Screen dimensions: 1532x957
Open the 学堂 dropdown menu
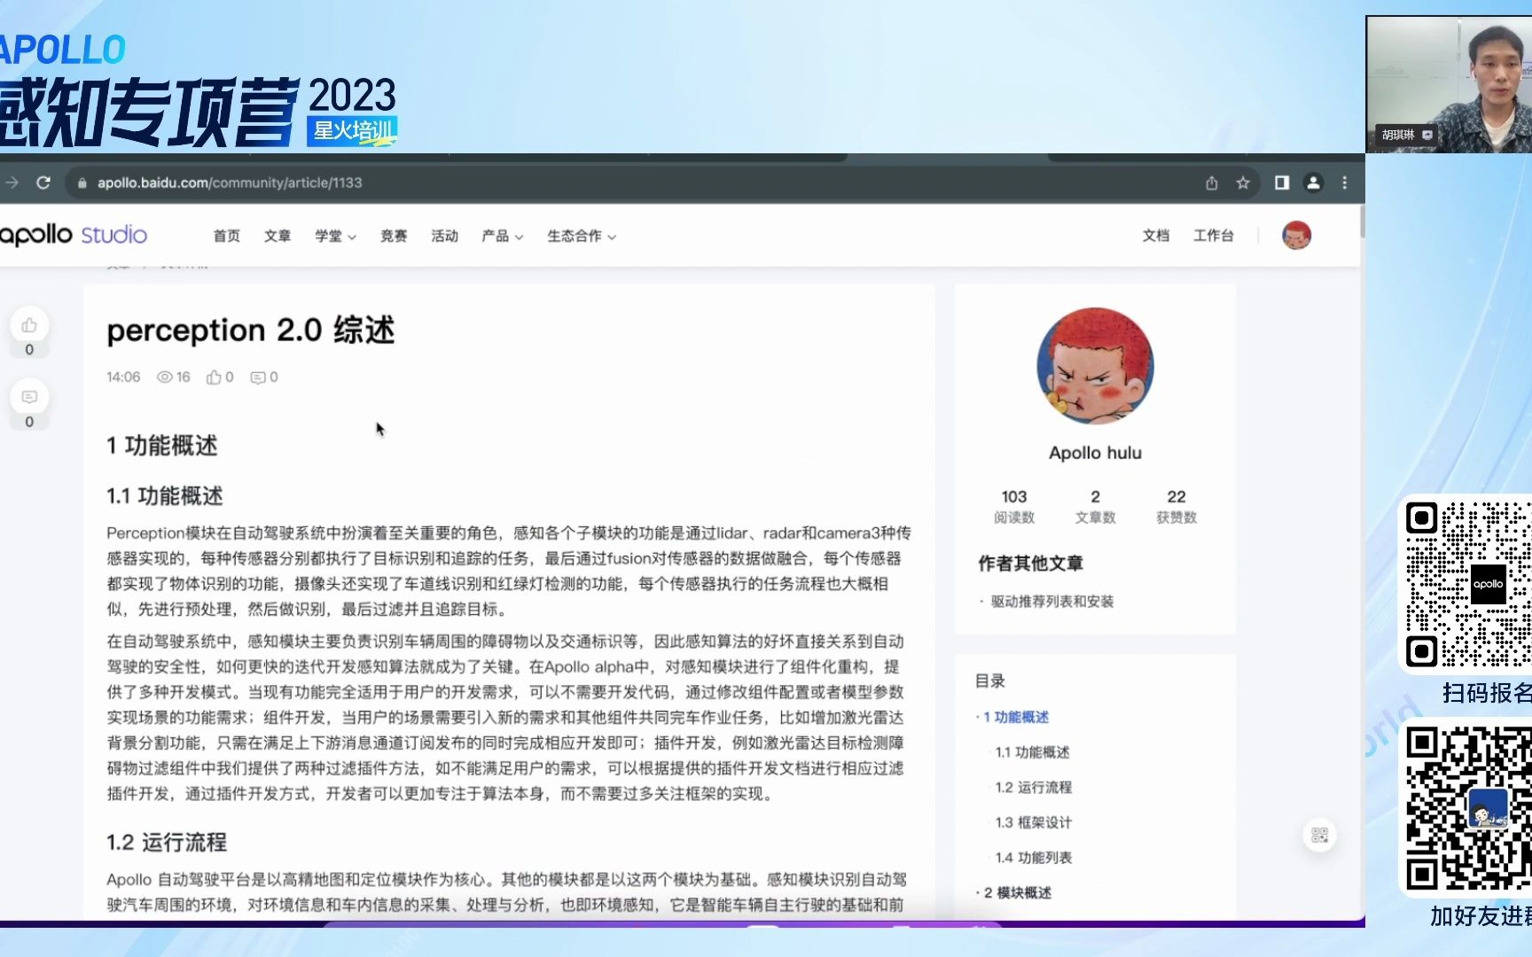pos(335,236)
